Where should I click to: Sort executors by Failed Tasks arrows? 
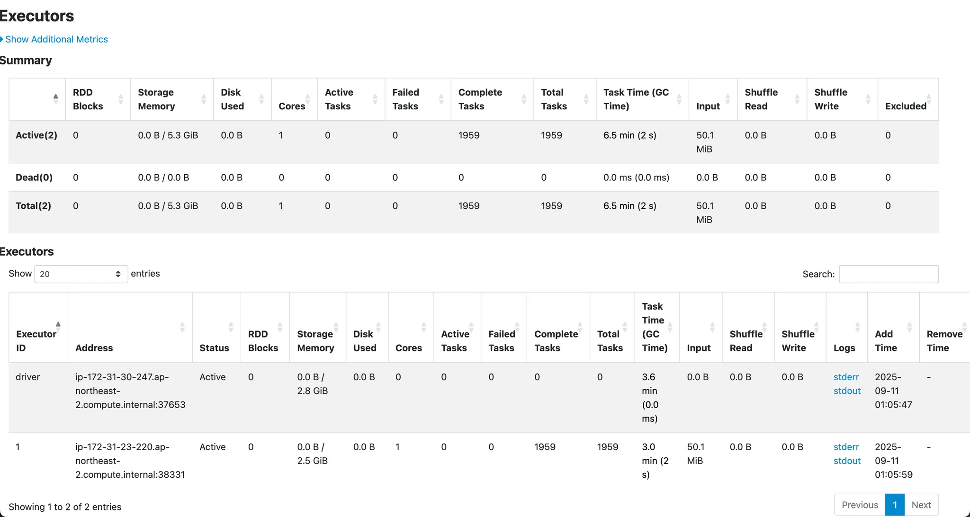pyautogui.click(x=517, y=327)
